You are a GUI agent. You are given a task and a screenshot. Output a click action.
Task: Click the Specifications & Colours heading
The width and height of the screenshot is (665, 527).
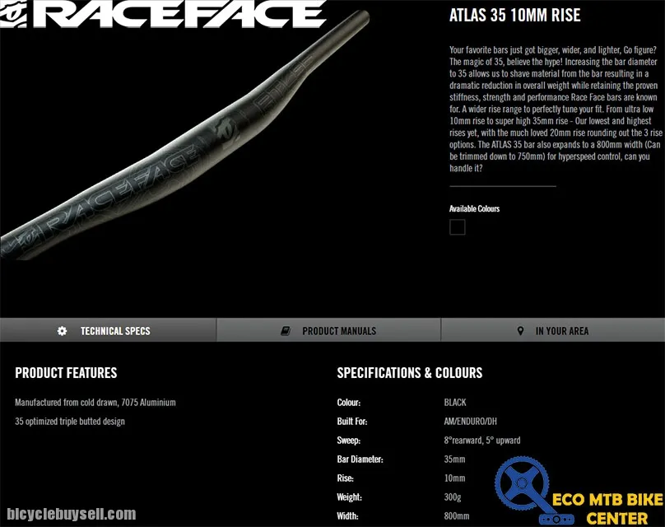(x=409, y=373)
